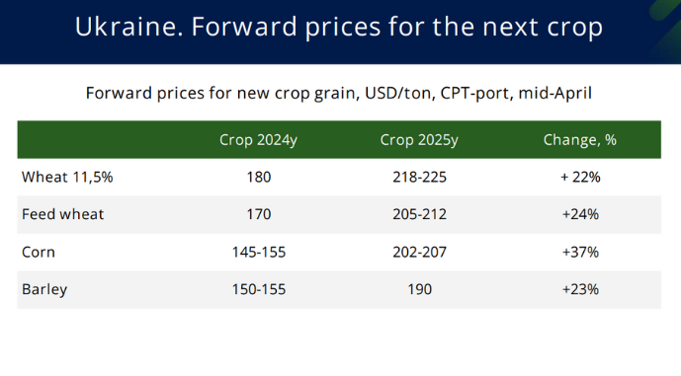This screenshot has height=376, width=681.
Task: Click the 'Crop 2024y' column header
Action: (258, 140)
